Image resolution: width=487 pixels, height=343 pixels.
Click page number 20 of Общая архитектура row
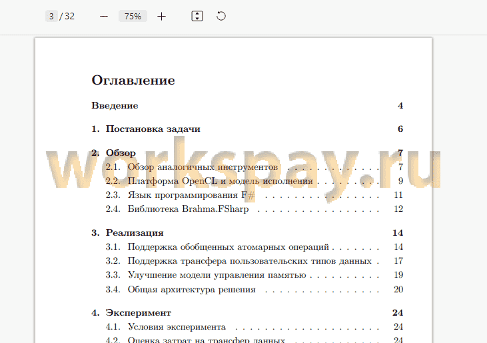(x=398, y=289)
